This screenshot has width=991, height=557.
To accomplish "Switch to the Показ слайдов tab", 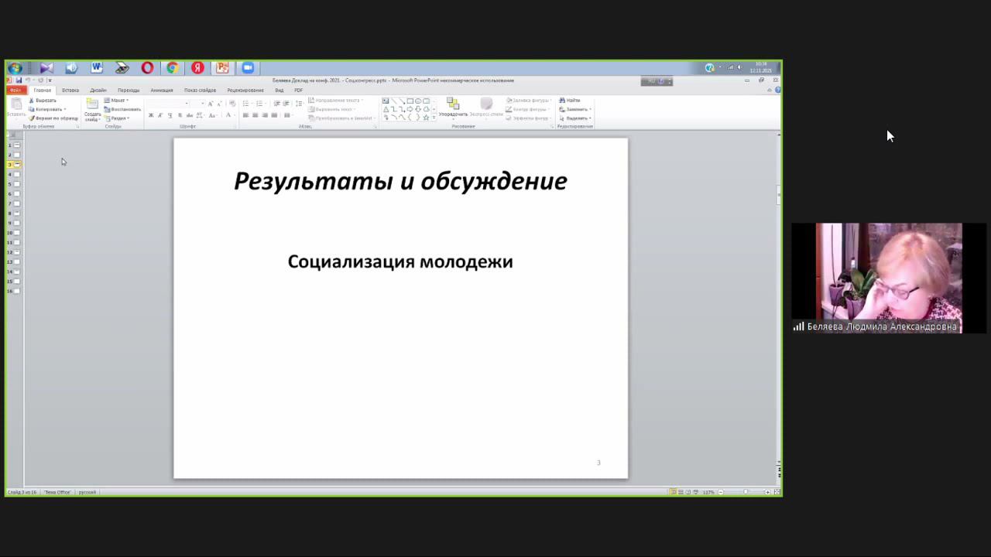I will [200, 91].
